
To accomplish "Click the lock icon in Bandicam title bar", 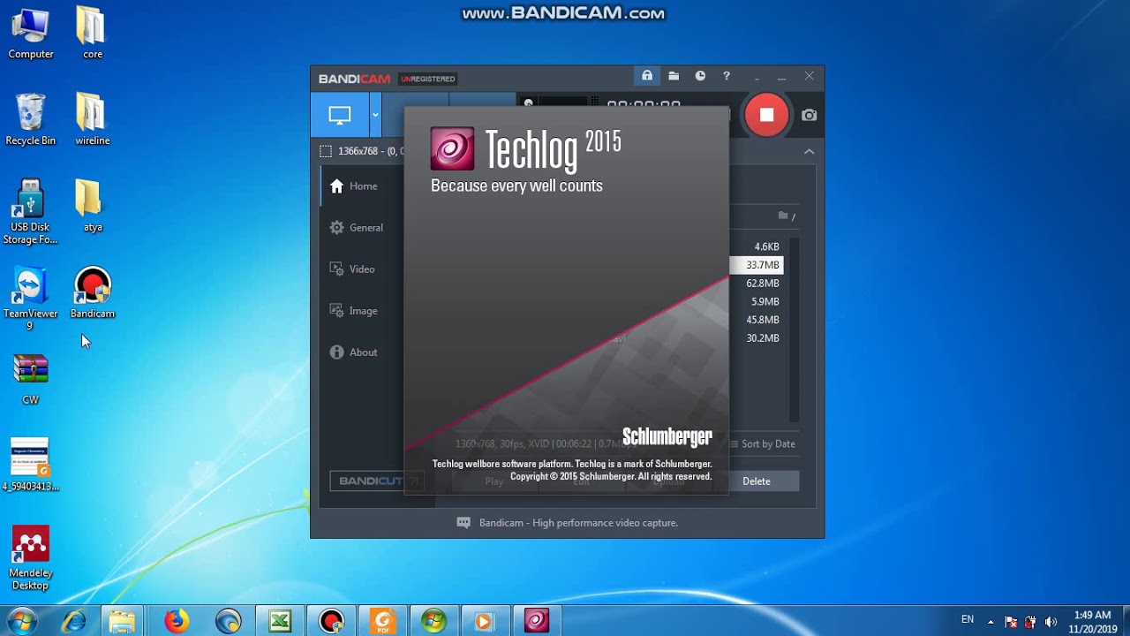I will (x=647, y=76).
